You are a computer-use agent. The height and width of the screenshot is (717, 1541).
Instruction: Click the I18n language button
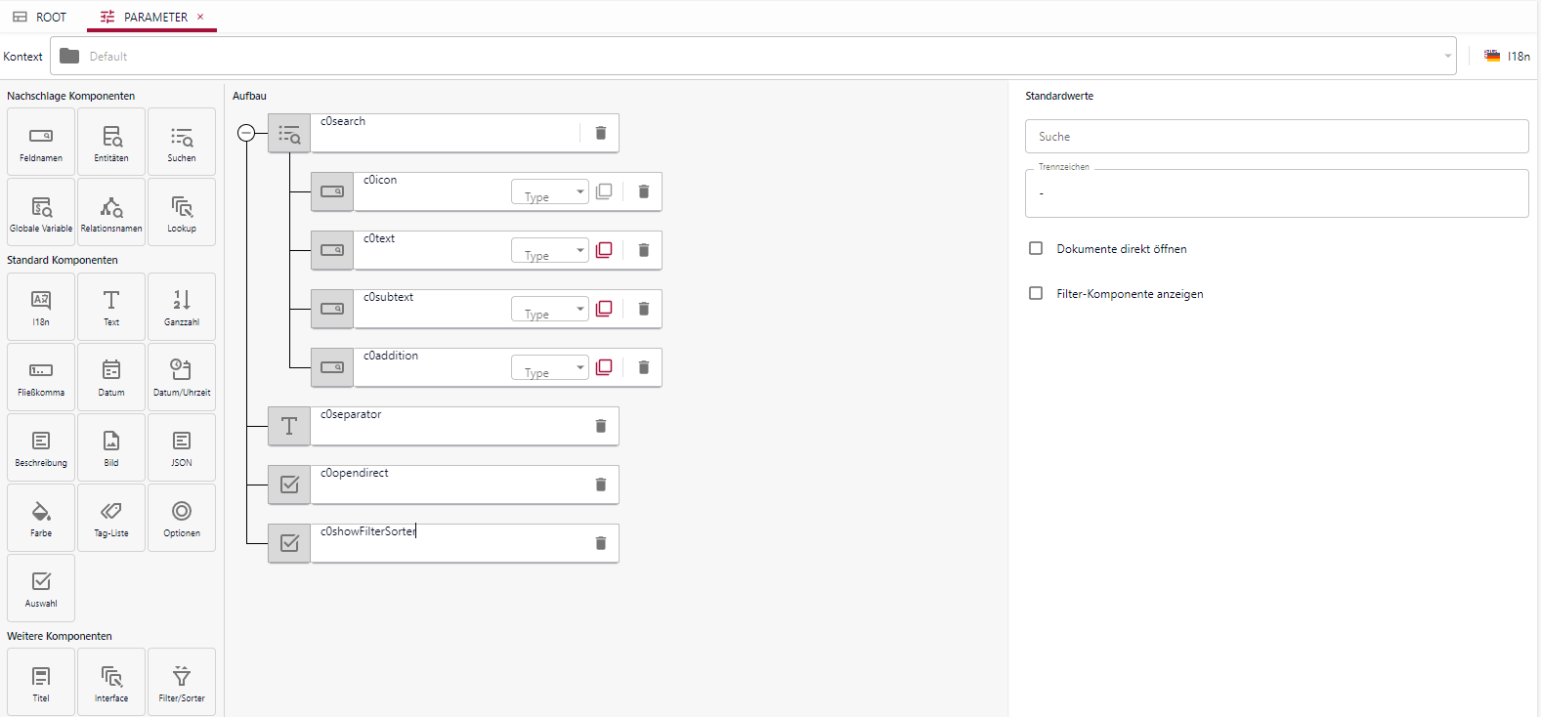click(x=1507, y=56)
